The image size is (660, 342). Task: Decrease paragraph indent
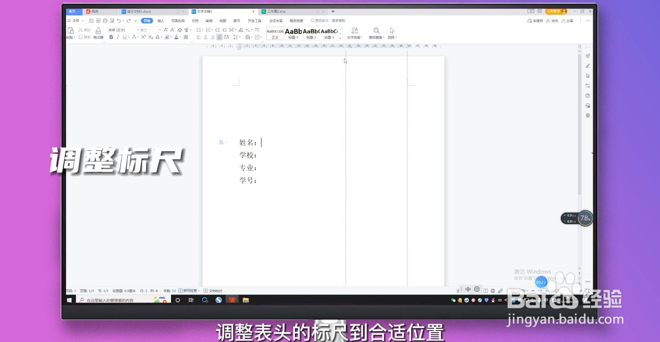(217, 30)
